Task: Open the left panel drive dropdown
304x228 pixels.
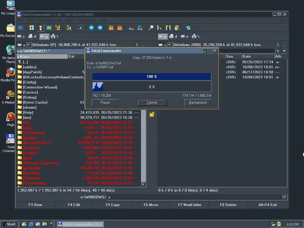Action: tap(28, 45)
